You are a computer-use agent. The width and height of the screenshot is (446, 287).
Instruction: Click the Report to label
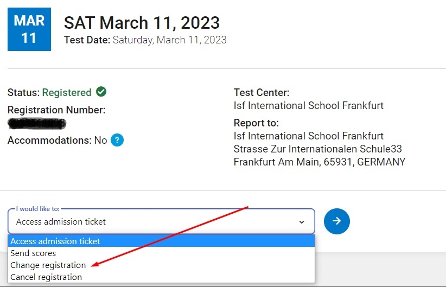coord(256,123)
